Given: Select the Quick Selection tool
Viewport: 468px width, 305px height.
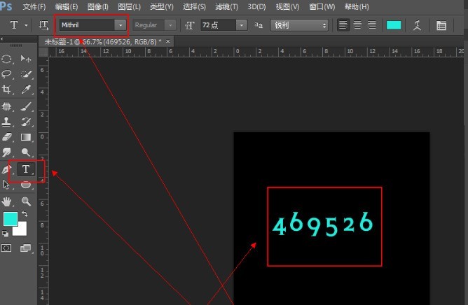Looking at the screenshot, I should tap(26, 73).
